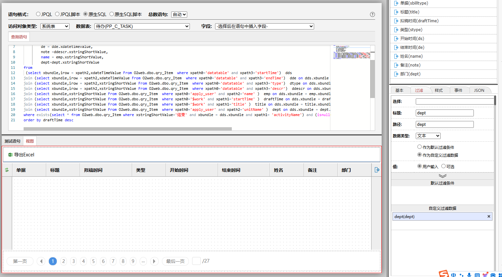This screenshot has width=502, height=277.
Task: Select 原生SQL脚本 radio option
Action: (112, 14)
